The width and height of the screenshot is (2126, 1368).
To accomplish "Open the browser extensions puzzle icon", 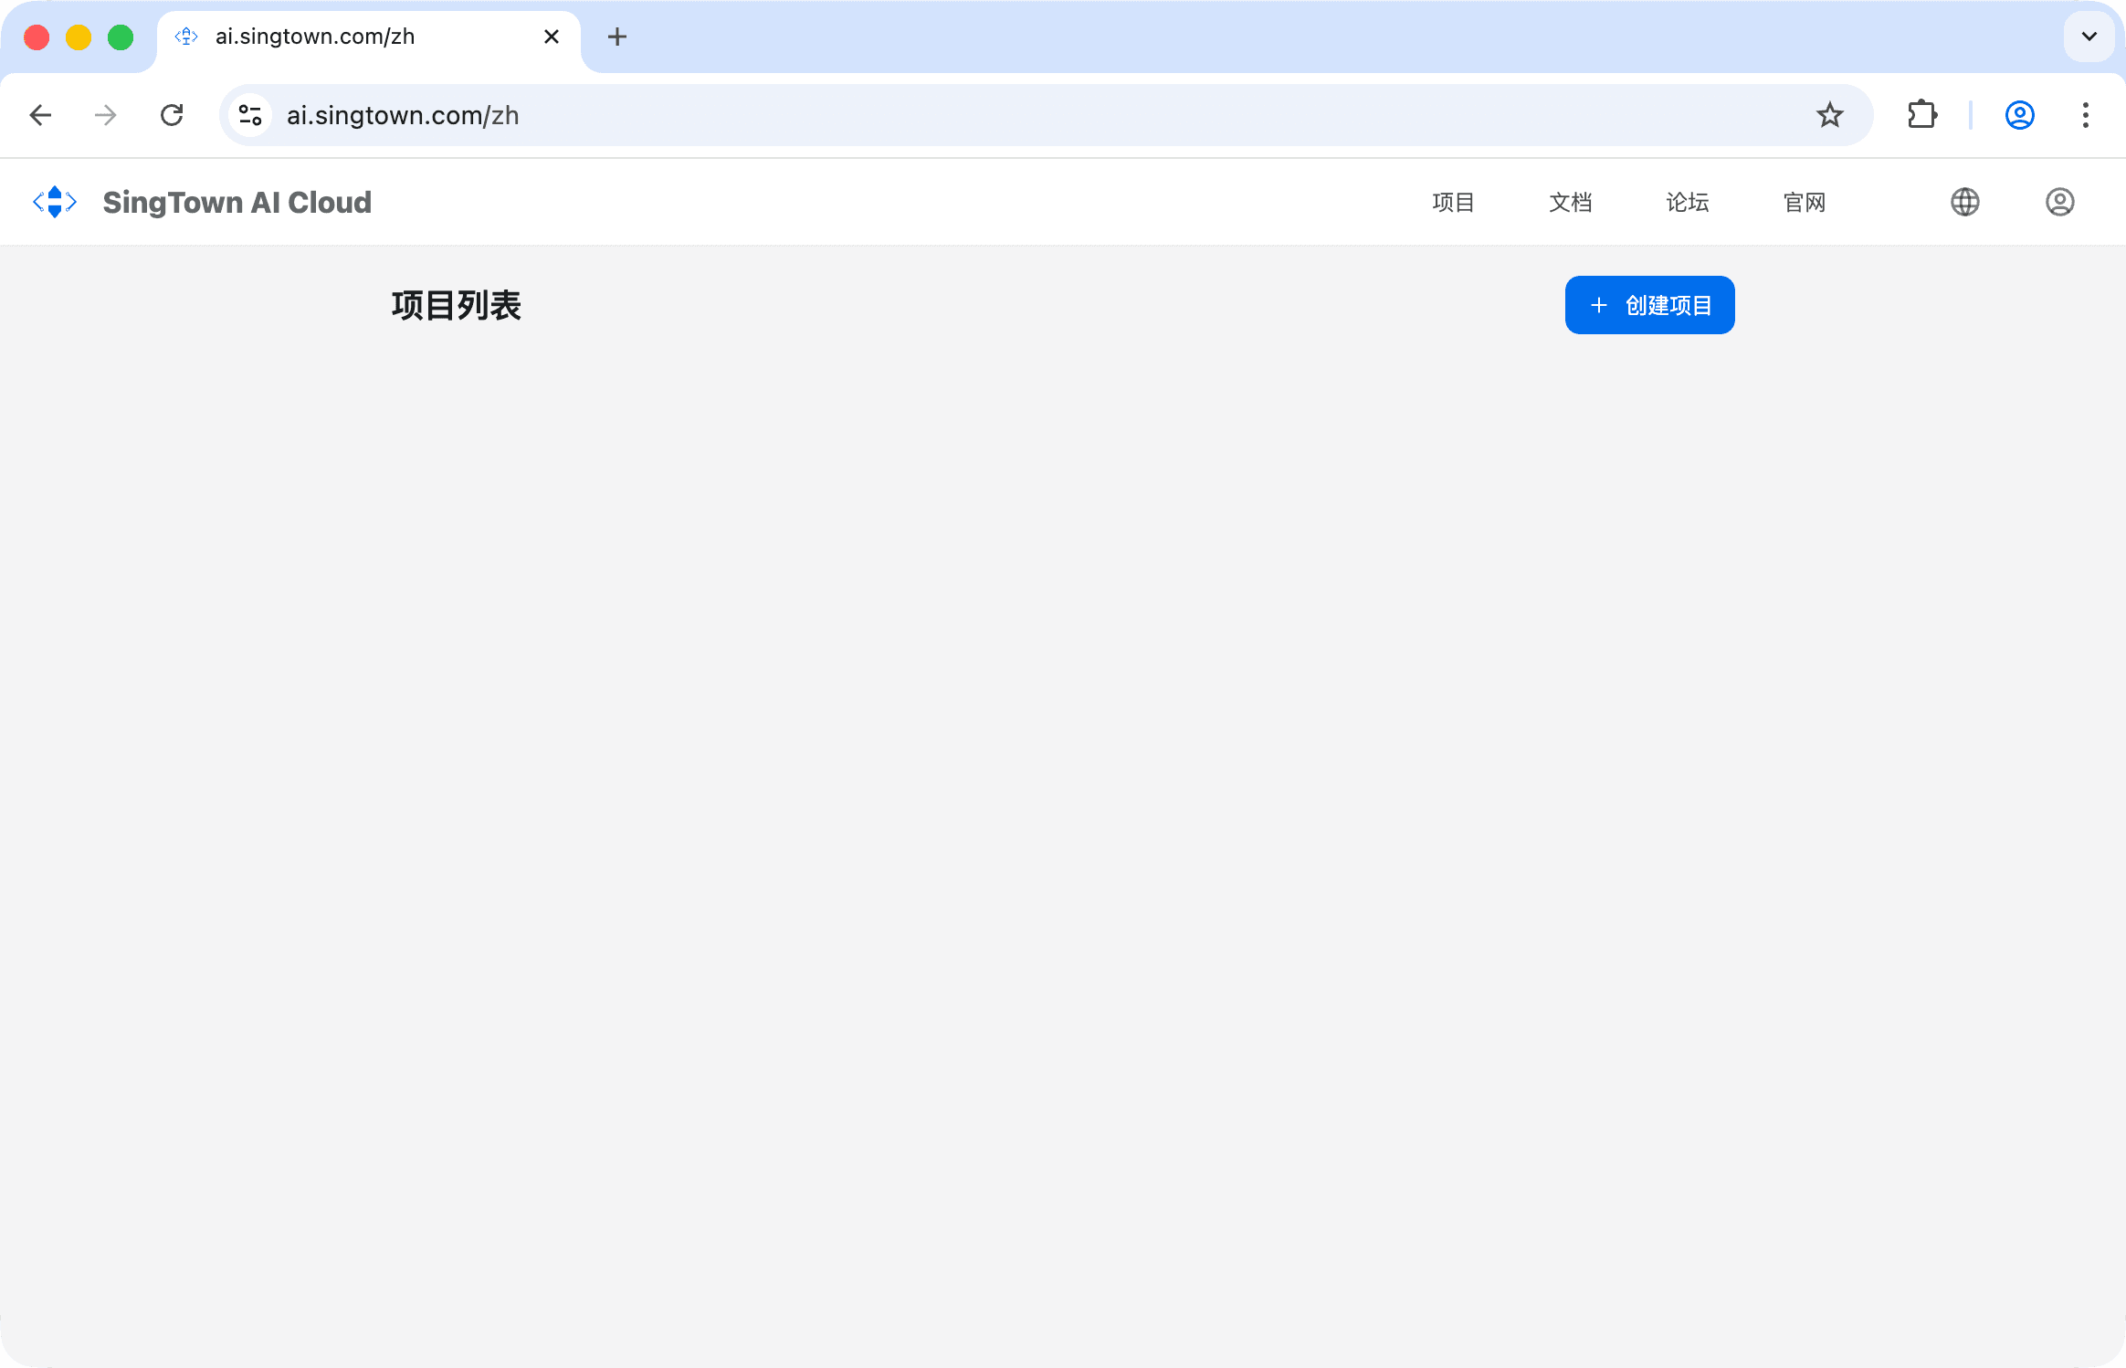I will tap(1922, 115).
